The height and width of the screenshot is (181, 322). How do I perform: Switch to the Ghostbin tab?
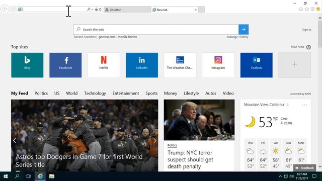tap(127, 10)
